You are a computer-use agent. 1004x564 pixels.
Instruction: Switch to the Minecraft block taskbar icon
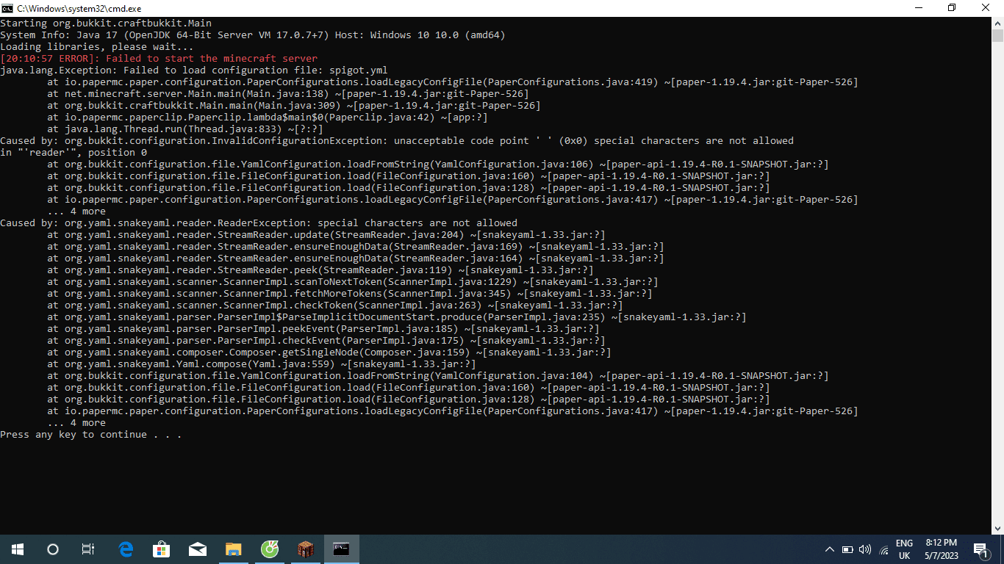(305, 549)
